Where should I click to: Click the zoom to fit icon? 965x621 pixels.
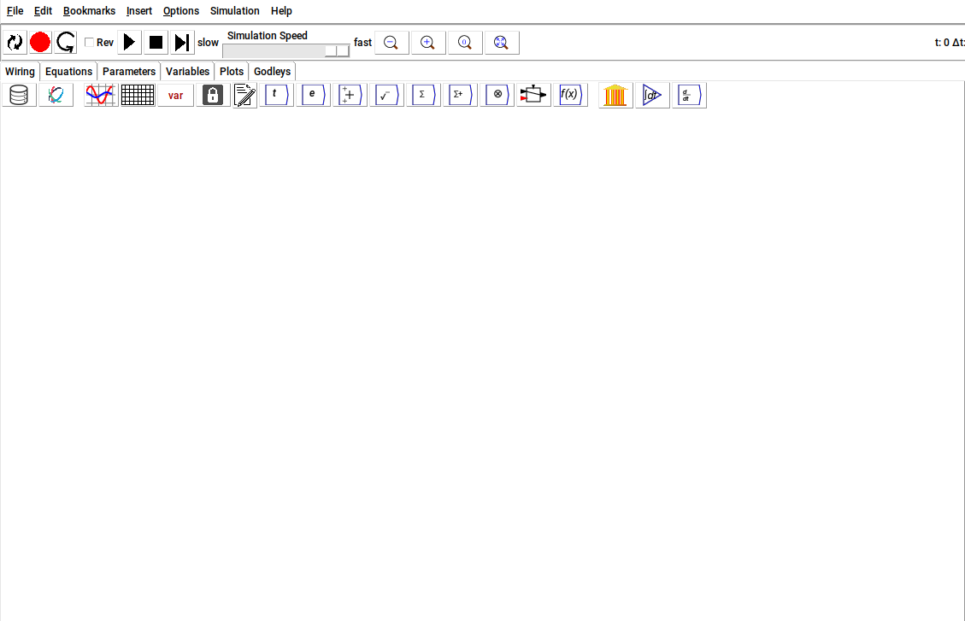point(503,43)
